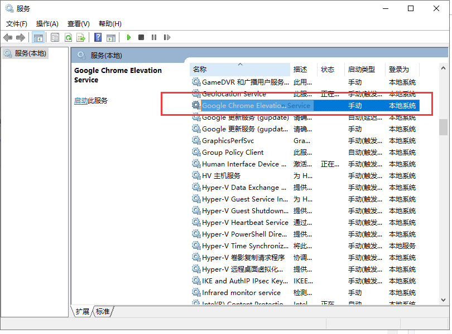Sort by the 登录为 column header
This screenshot has width=452, height=334.
pos(402,70)
